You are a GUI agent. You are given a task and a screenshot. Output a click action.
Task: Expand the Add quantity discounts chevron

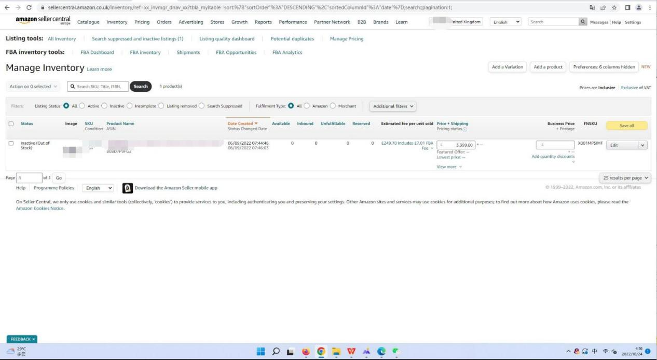pos(573,162)
